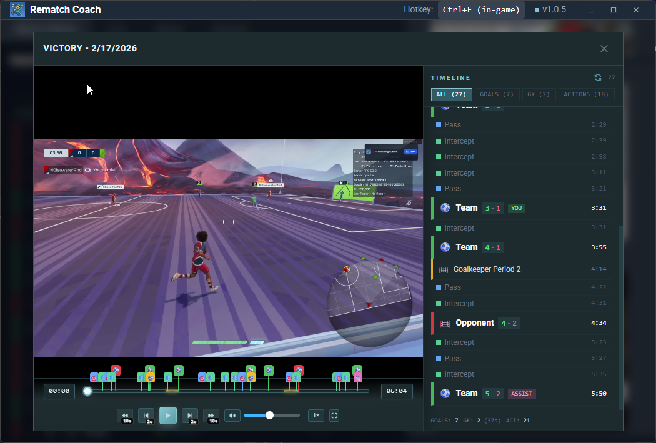
Task: Click the 00:00 time field
Action: pyautogui.click(x=59, y=391)
